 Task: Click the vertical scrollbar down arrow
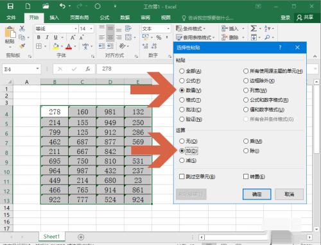317,229
